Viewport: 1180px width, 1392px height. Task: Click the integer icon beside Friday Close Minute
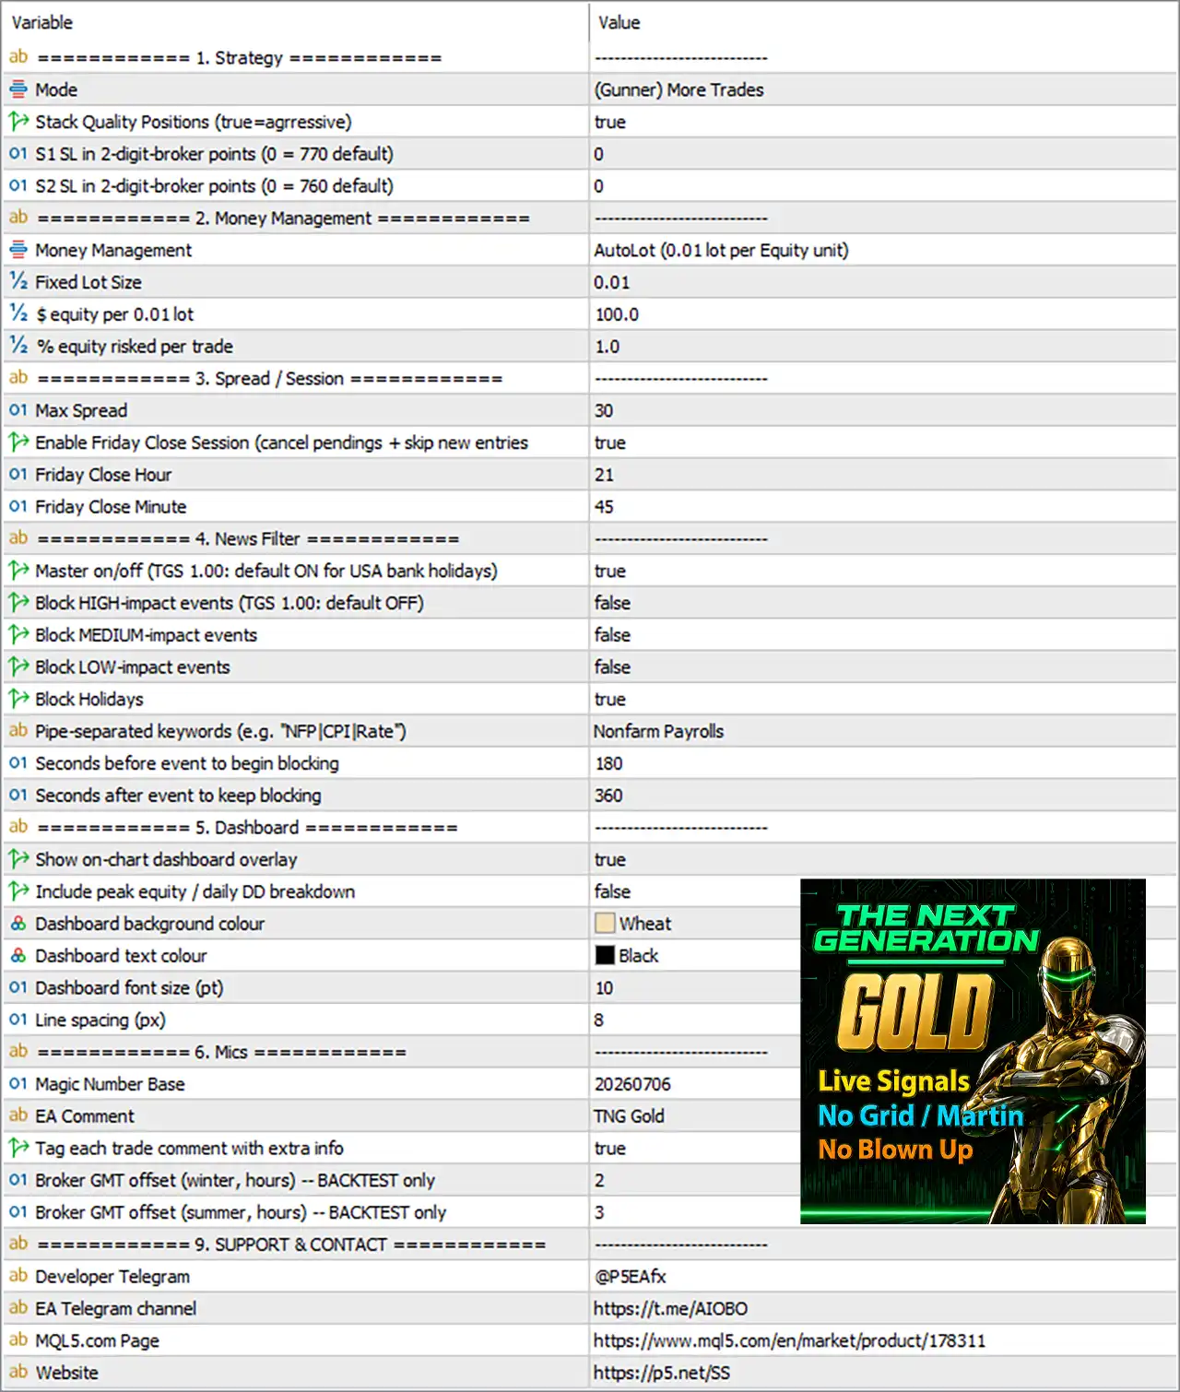[x=18, y=507]
